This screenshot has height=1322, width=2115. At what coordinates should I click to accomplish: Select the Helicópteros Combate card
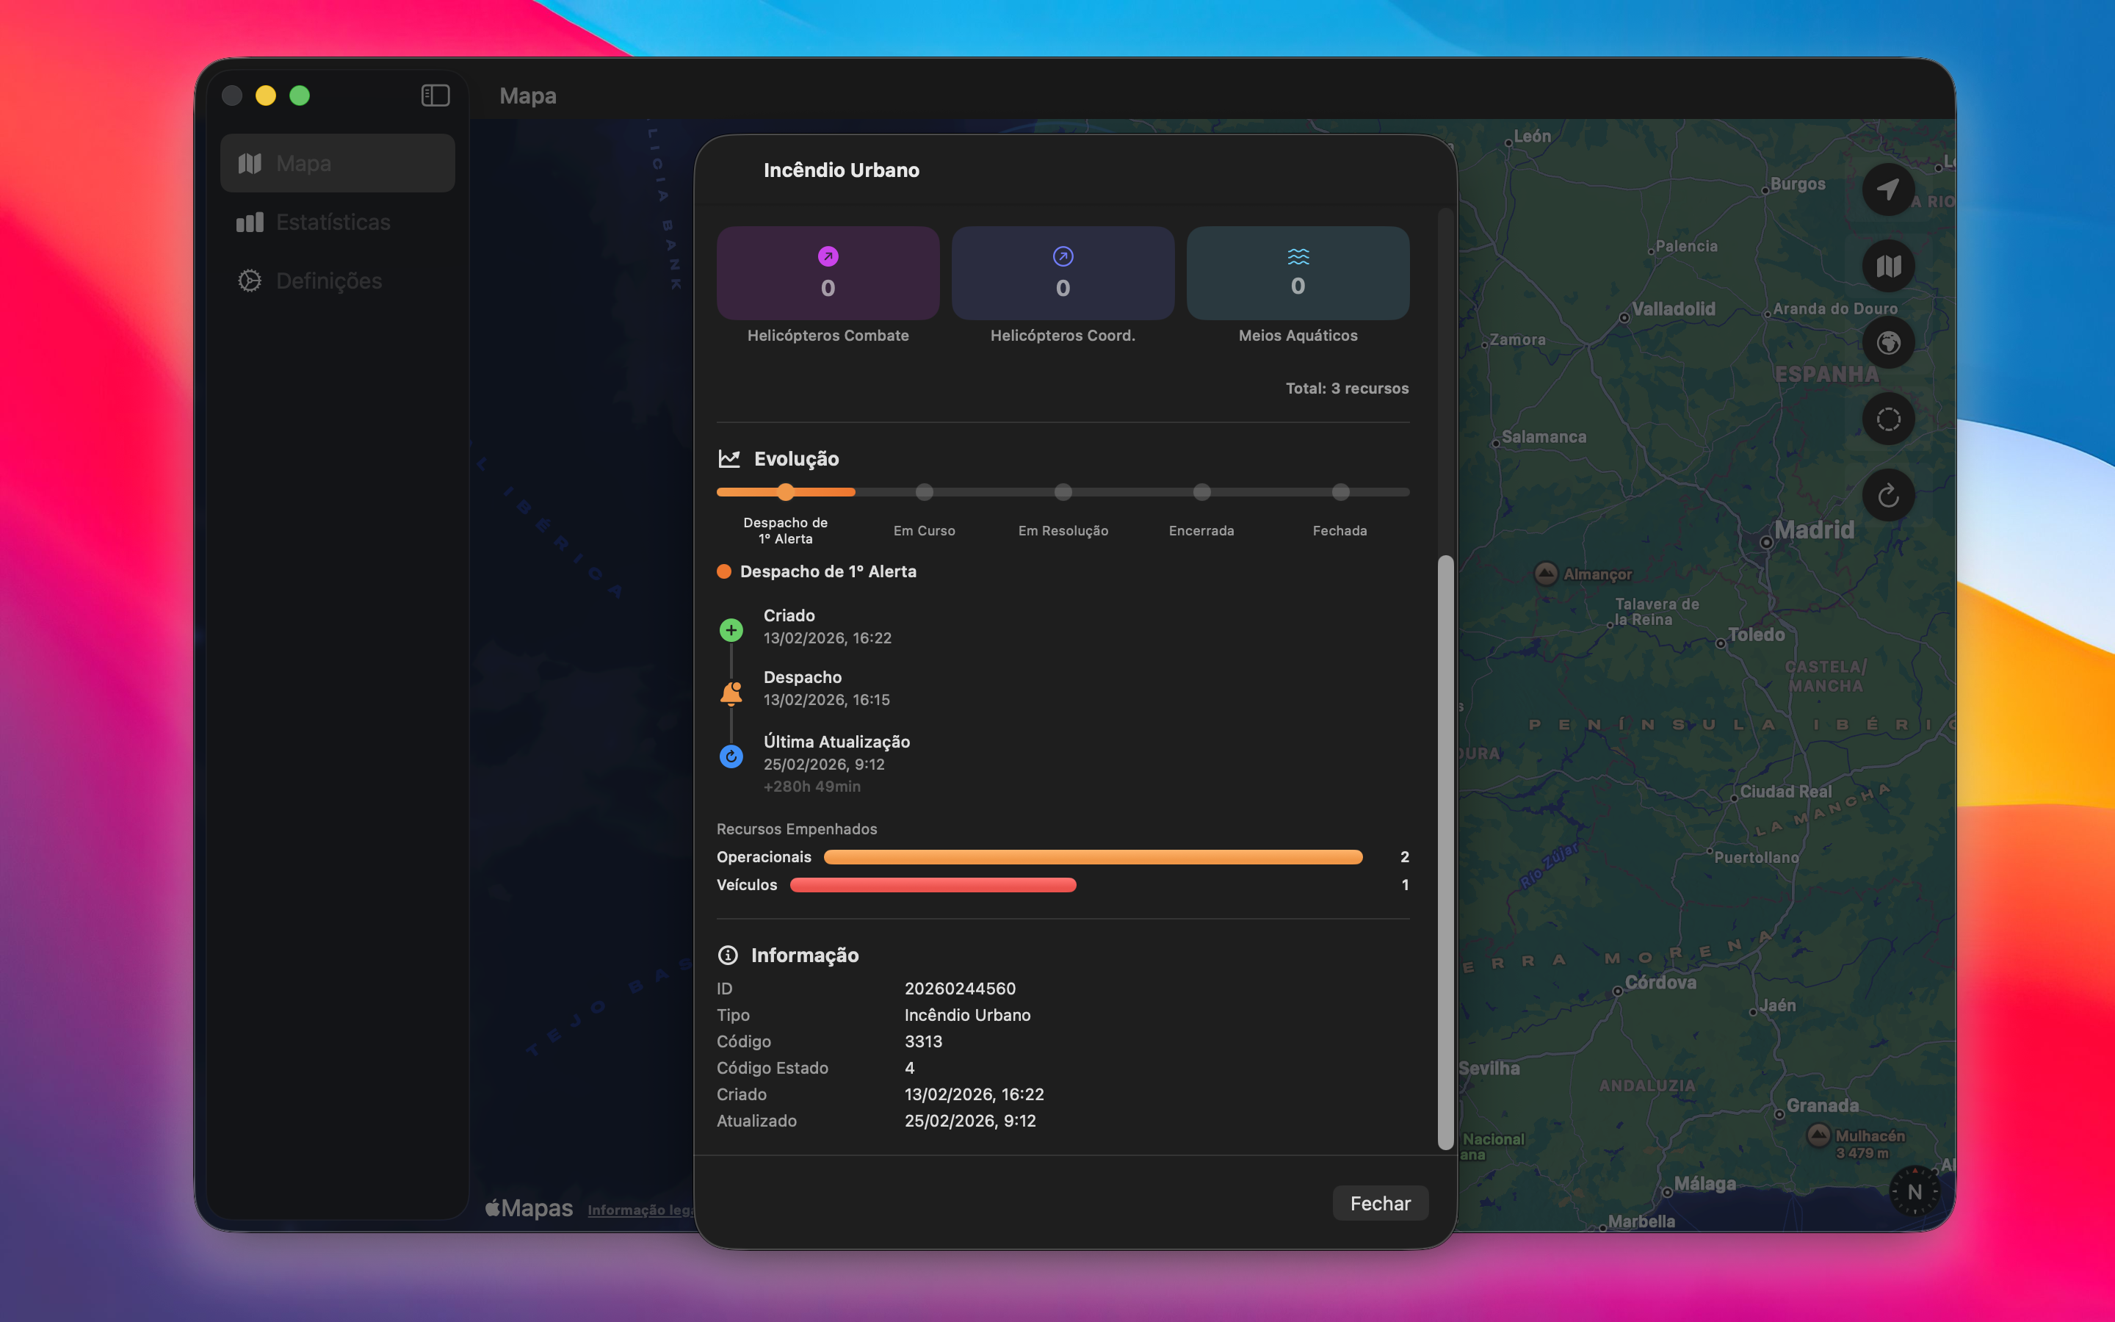[x=828, y=272]
